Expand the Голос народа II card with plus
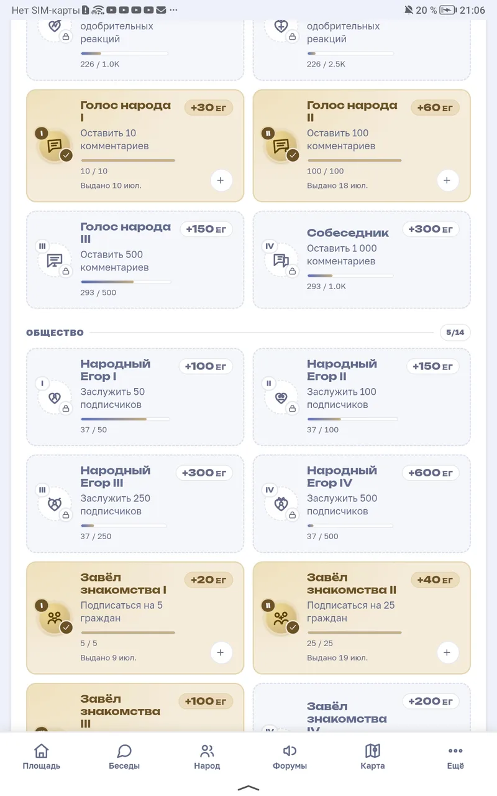This screenshot has height=796, width=497. [447, 180]
